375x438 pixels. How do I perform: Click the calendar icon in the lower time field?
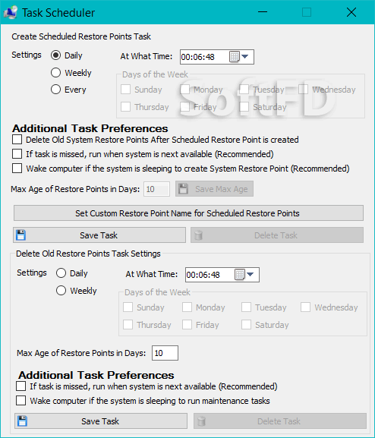pos(239,275)
